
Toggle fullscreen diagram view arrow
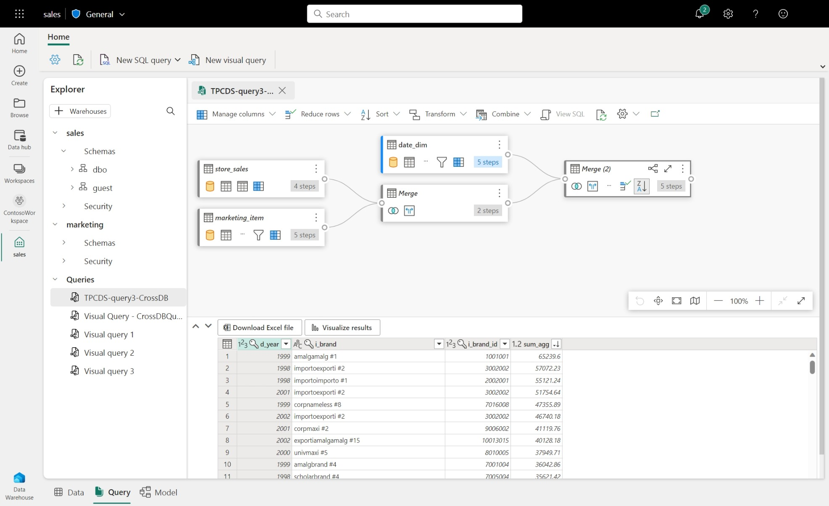[x=801, y=301]
